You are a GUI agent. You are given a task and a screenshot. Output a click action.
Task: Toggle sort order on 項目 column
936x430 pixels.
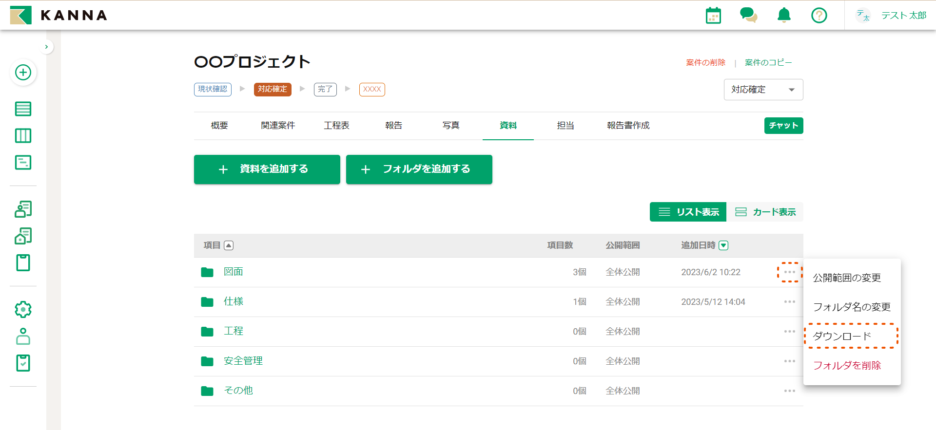pyautogui.click(x=229, y=245)
